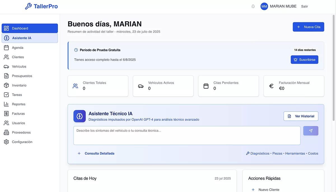Click MARIAN MUBE user name

coord(283,6)
